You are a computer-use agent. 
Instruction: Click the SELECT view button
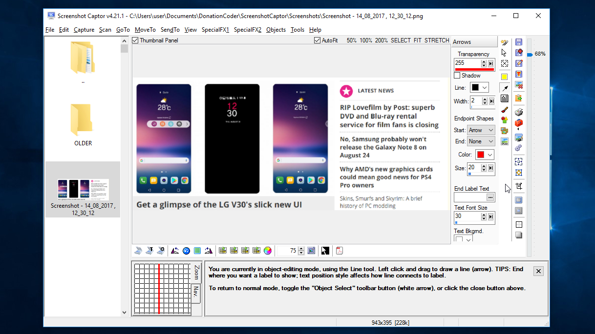[401, 40]
